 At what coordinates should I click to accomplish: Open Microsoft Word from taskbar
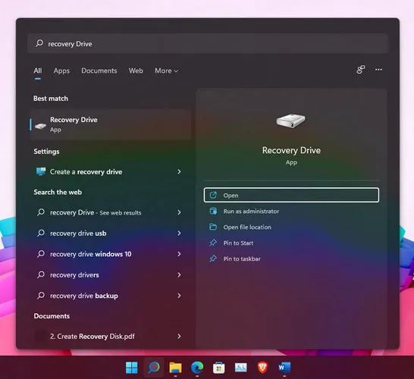[x=284, y=368]
